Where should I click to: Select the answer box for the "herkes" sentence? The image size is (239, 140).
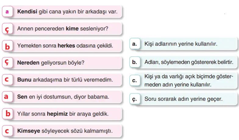[x=7, y=46]
